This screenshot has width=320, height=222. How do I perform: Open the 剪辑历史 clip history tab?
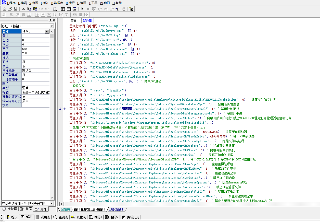point(131,217)
